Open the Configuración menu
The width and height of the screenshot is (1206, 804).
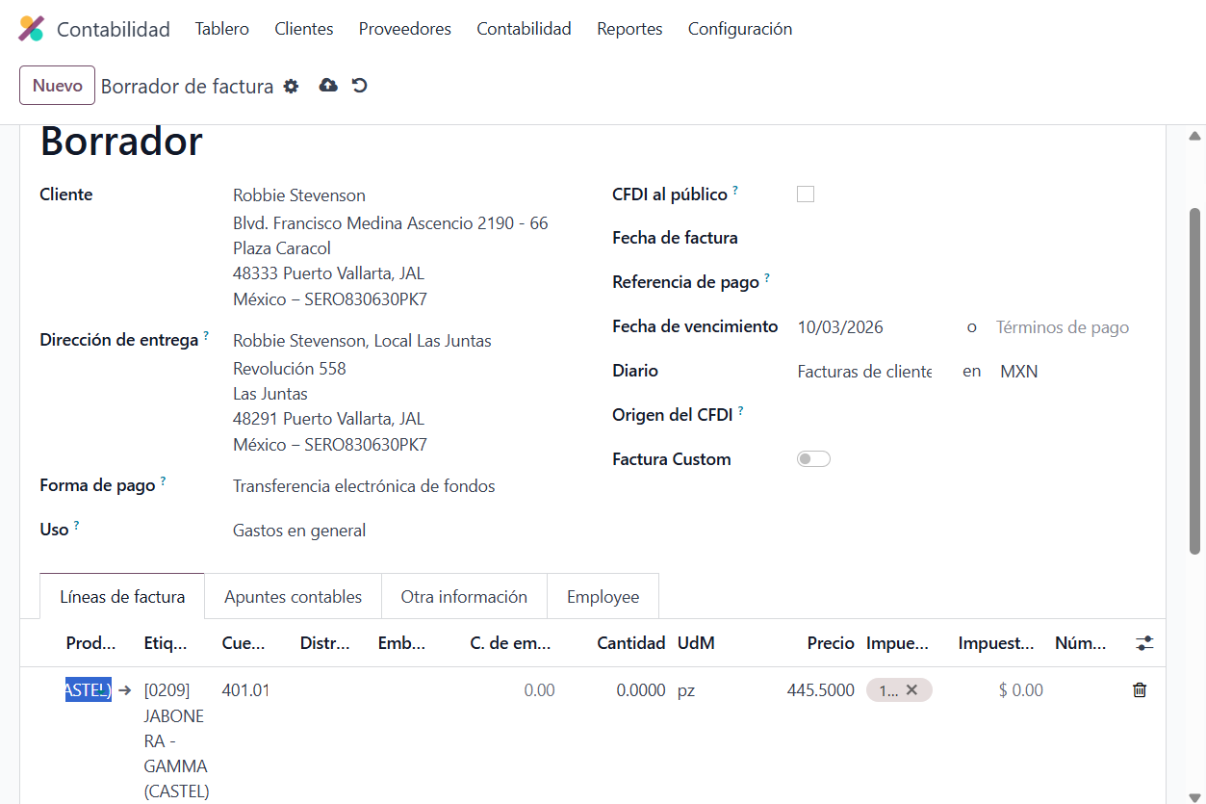point(739,29)
